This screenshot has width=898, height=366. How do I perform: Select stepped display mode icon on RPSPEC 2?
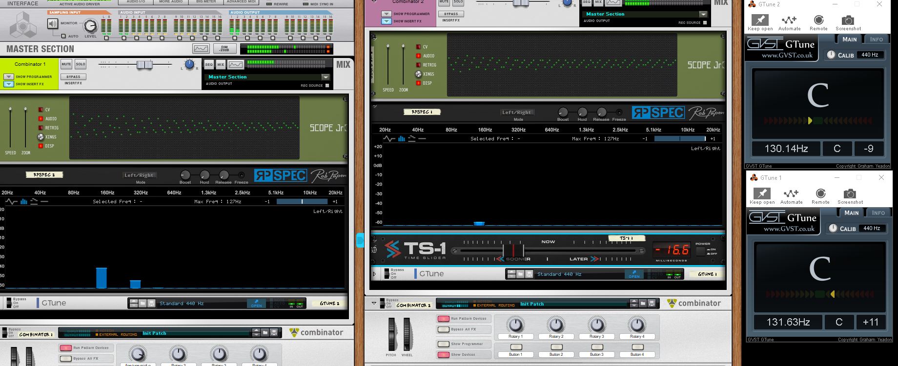point(34,201)
